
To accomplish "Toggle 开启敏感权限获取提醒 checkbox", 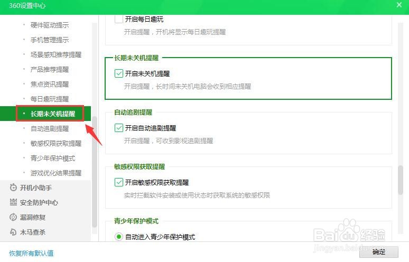I will [119, 182].
